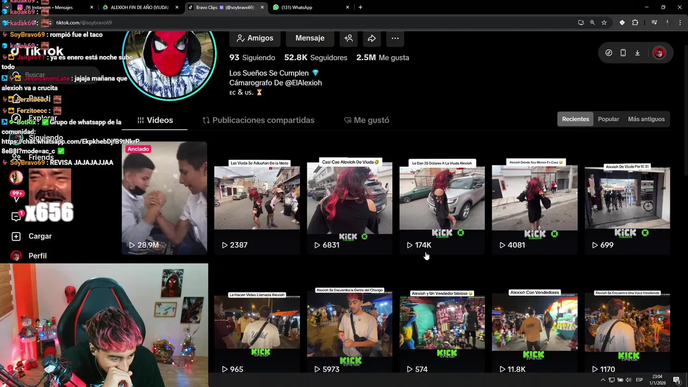Click the network icon in system tray
This screenshot has width=688, height=387.
(x=612, y=380)
